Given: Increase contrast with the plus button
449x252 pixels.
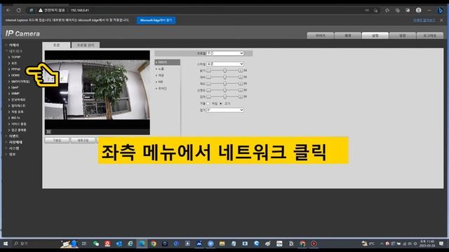Looking at the screenshot, I should click(x=241, y=77).
